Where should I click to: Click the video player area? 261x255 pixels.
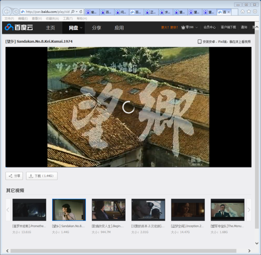(128, 107)
